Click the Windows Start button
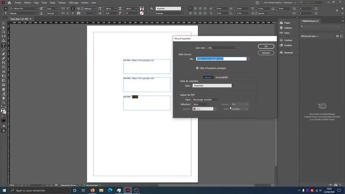The image size is (345, 194). (x=4, y=190)
